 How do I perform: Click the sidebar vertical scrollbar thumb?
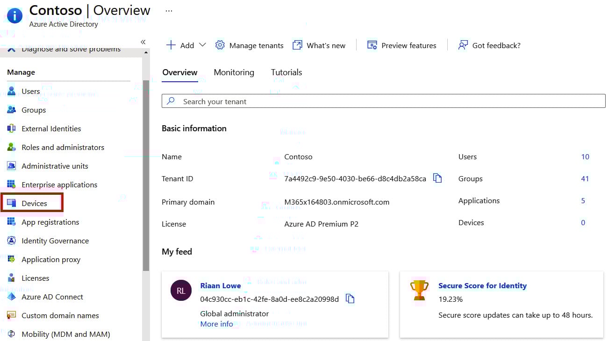pyautogui.click(x=146, y=176)
